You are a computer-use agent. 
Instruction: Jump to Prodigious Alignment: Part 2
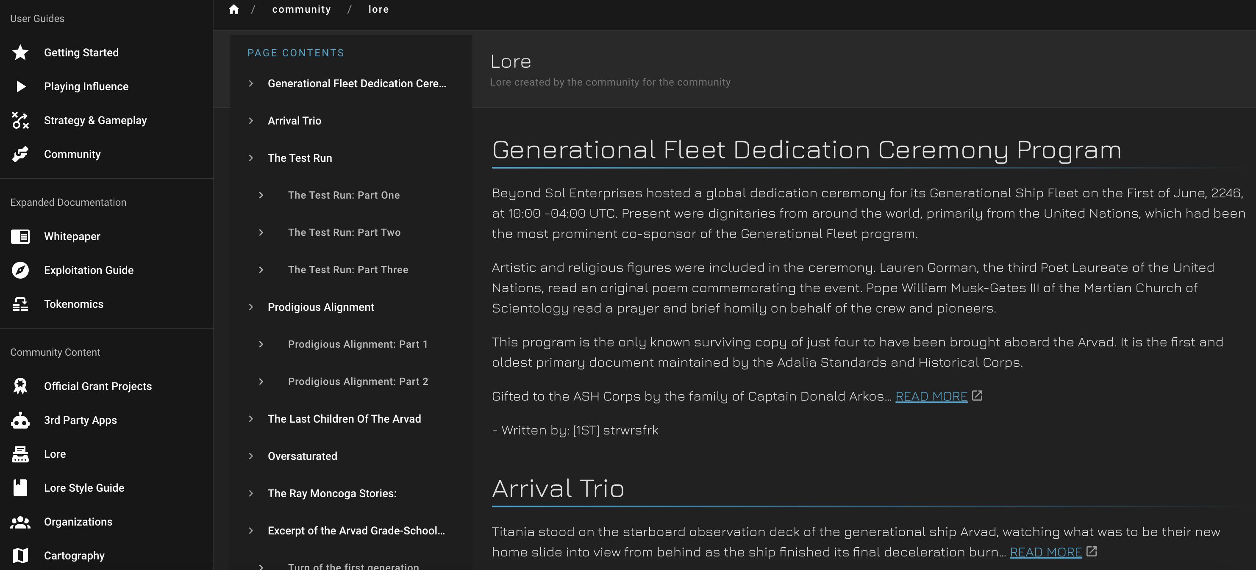coord(358,382)
